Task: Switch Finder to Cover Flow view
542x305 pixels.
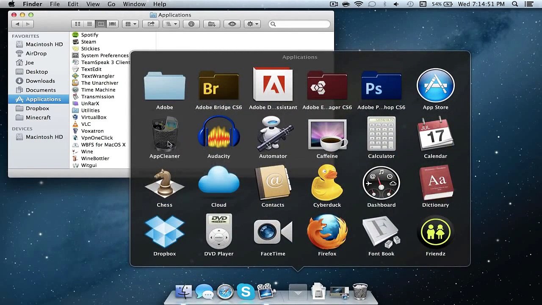Action: pyautogui.click(x=112, y=24)
